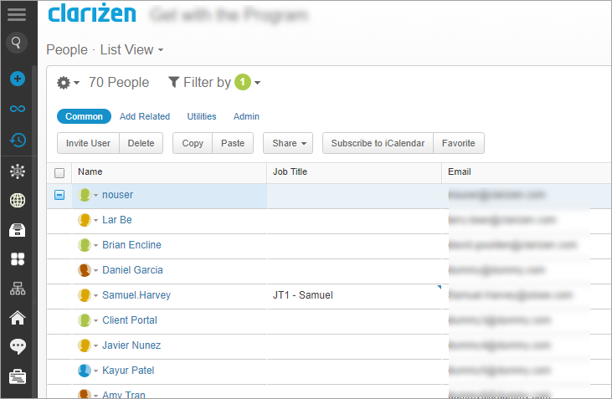Open the recent history clock icon
Image resolution: width=612 pixels, height=399 pixels.
tap(18, 140)
